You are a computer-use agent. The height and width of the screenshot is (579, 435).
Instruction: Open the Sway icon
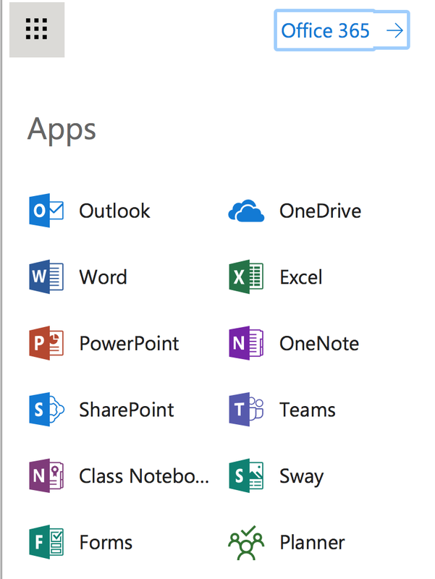point(246,476)
